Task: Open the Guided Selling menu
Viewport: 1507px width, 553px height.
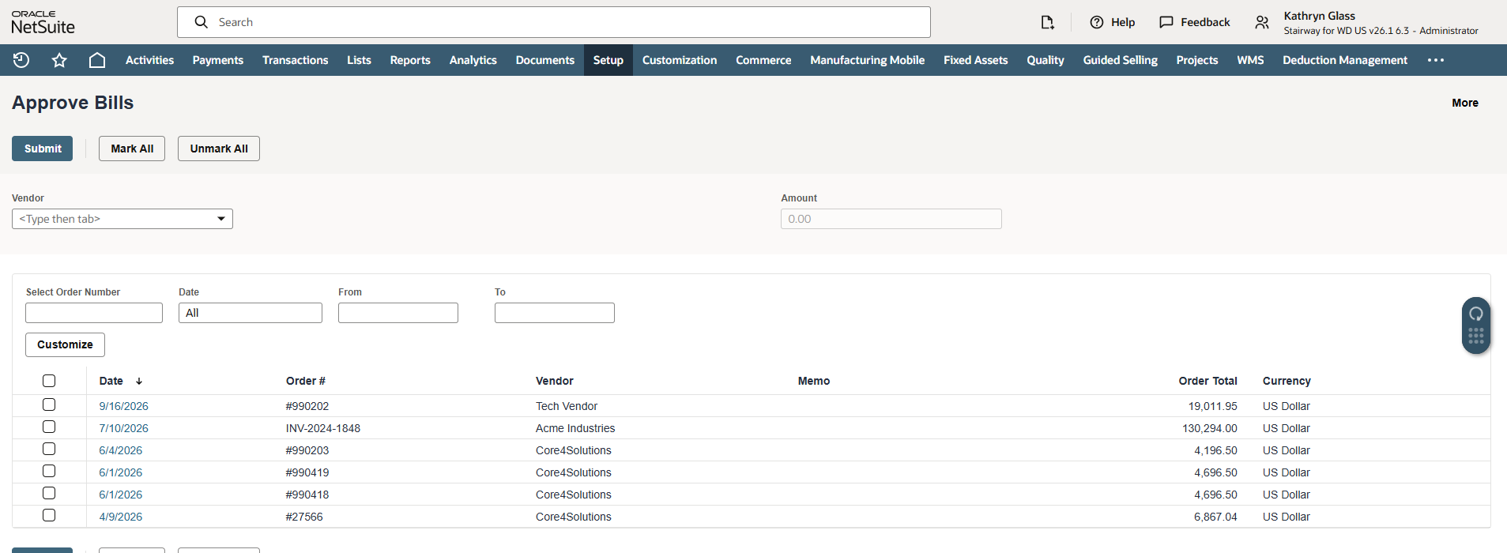Action: point(1120,60)
